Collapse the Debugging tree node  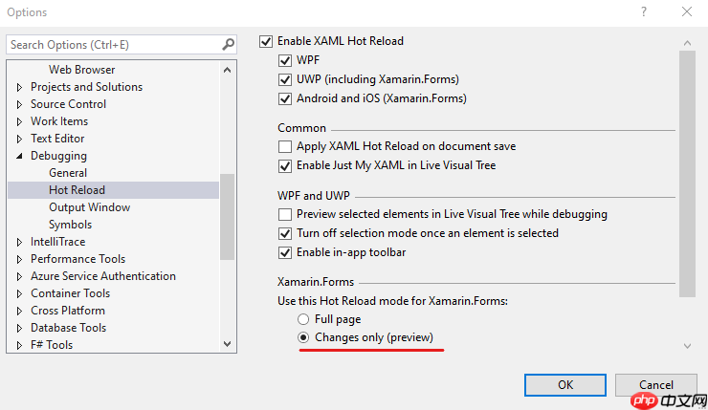click(19, 156)
